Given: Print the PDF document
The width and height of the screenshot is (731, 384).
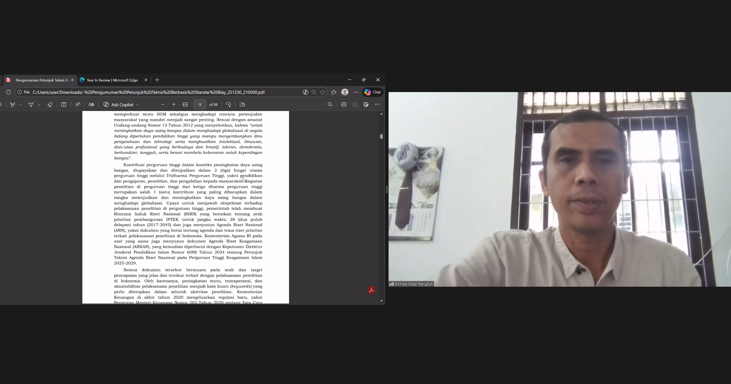Looking at the screenshot, I should coord(344,105).
